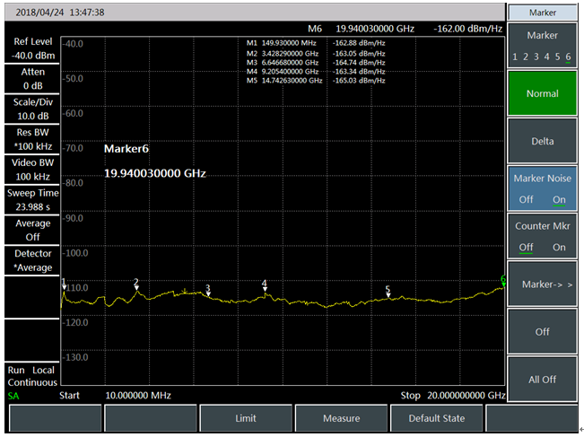Toggle the Average Off setting
584x437 pixels.
click(32, 230)
